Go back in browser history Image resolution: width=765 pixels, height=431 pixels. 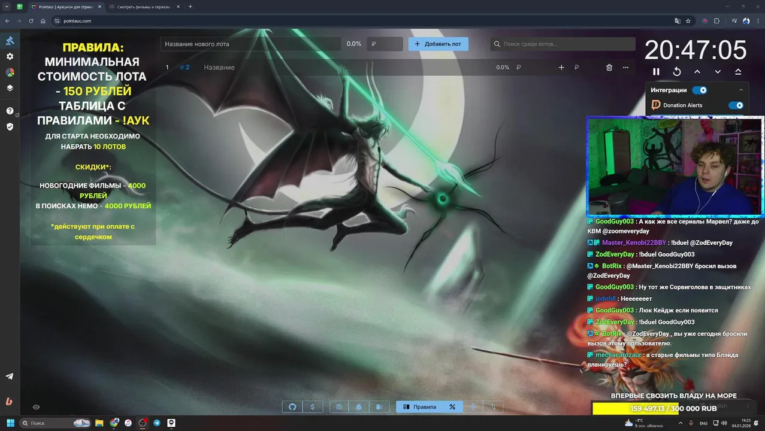click(7, 21)
